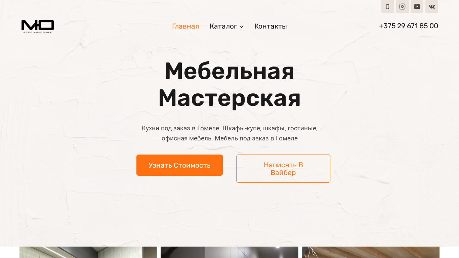Navigate to the Контакты page
Screen dimensions: 459x258
click(270, 26)
